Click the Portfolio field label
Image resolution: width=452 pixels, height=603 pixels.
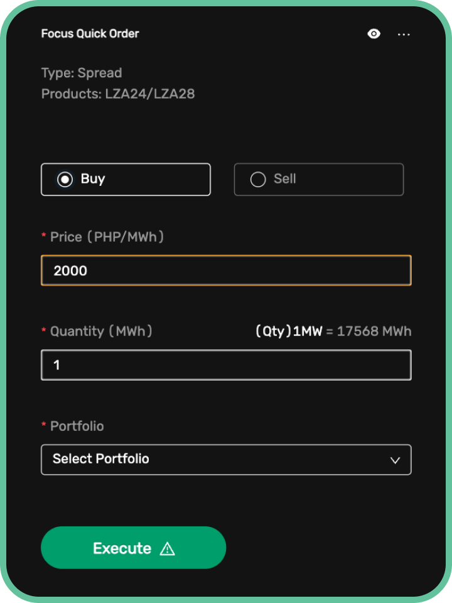pyautogui.click(x=77, y=426)
